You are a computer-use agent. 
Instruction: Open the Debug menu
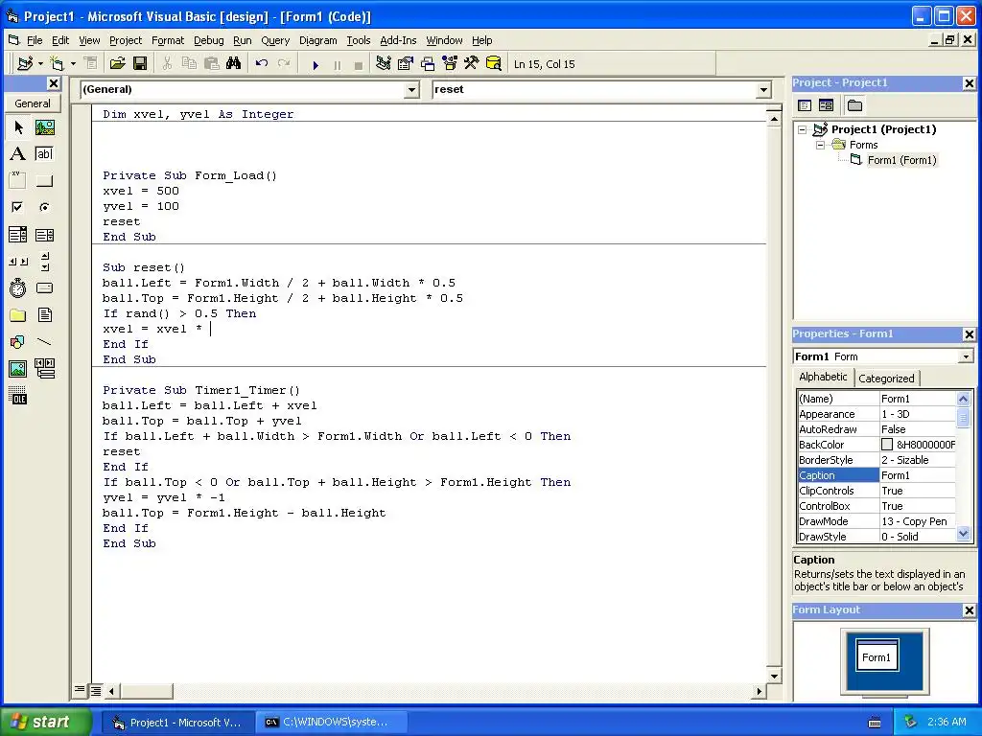click(x=208, y=40)
